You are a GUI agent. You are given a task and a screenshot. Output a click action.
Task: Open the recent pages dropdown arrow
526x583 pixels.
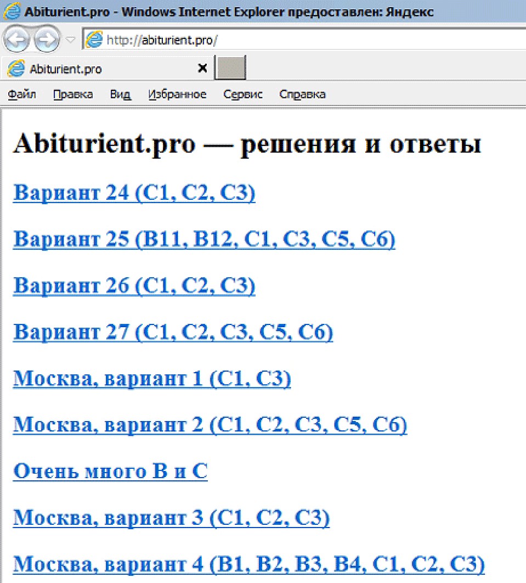[71, 39]
